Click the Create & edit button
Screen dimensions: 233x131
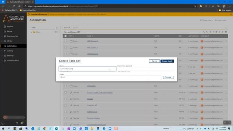(167, 61)
